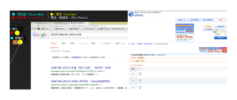Click the Chrome forward arrow
The width and height of the screenshot is (237, 100).
(35, 26)
